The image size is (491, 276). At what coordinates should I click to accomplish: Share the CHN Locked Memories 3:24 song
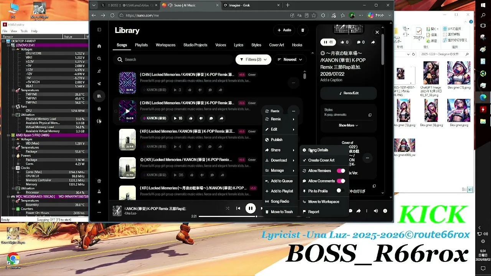pos(221,118)
